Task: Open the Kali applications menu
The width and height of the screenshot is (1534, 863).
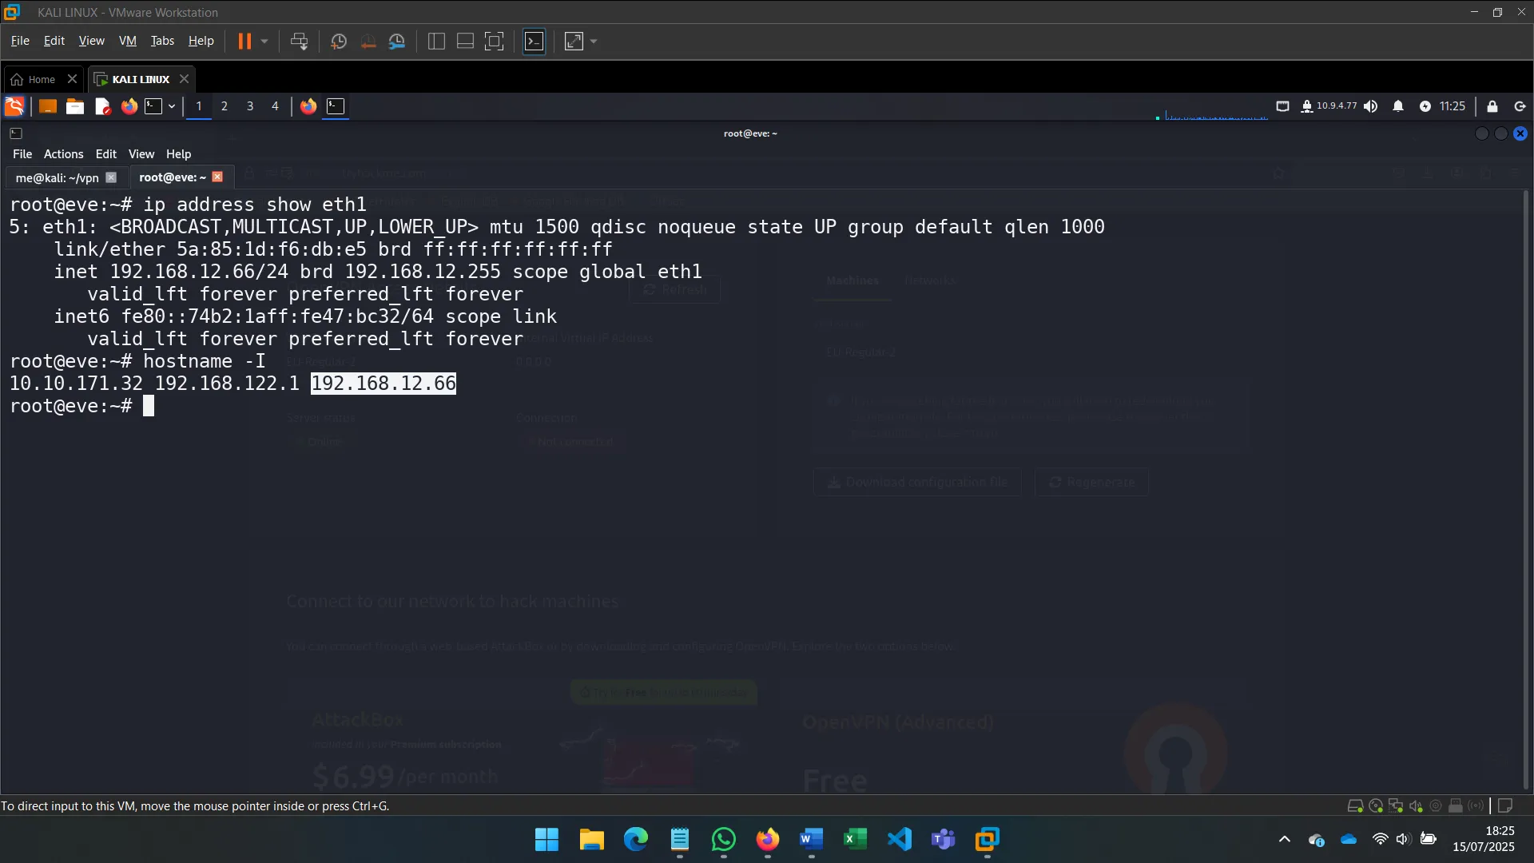Action: (x=14, y=106)
